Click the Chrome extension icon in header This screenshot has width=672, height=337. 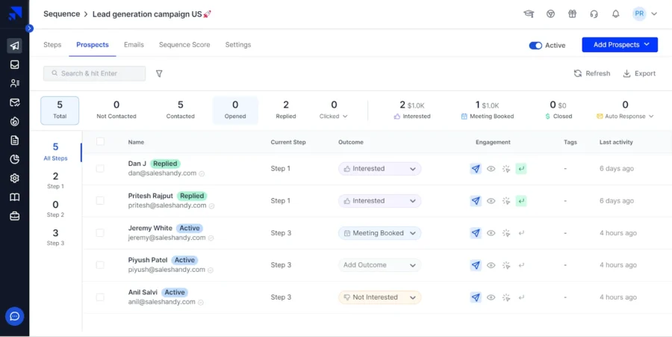coord(551,13)
